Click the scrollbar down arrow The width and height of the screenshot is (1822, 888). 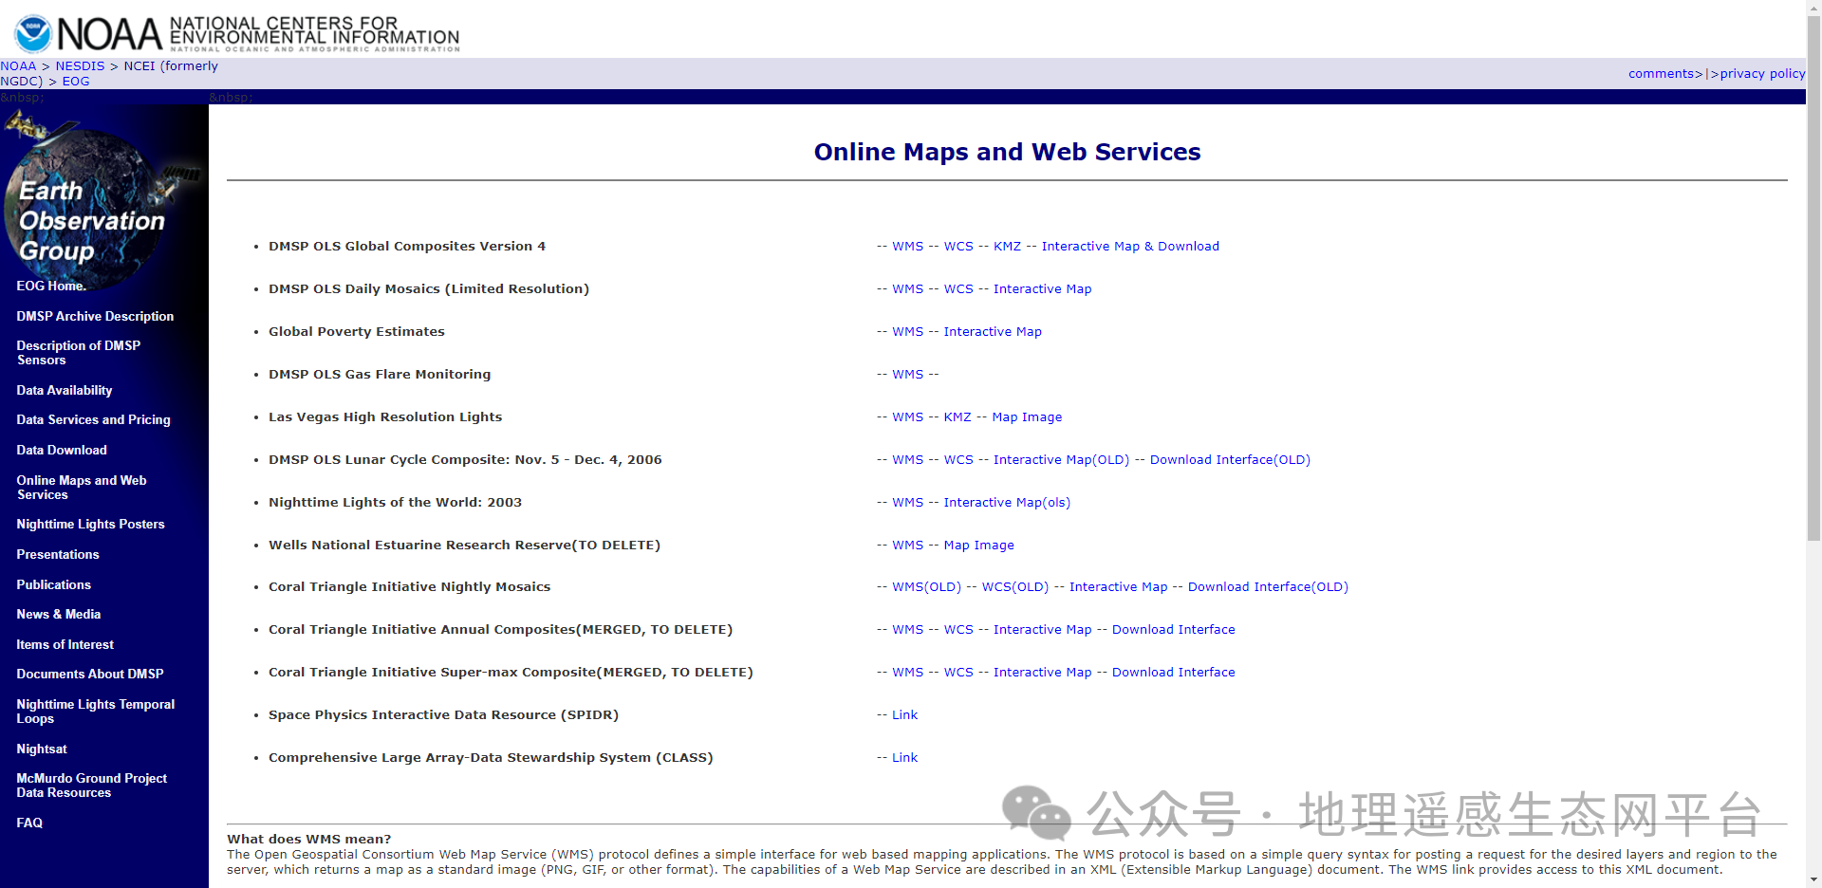pos(1813,879)
